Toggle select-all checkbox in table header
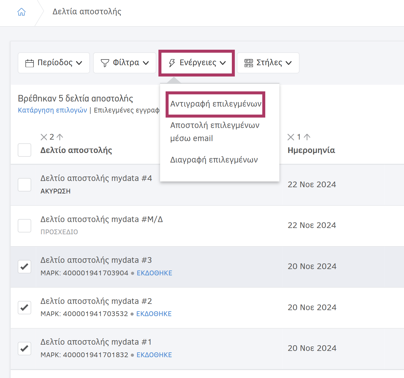The width and height of the screenshot is (404, 378). coord(24,150)
